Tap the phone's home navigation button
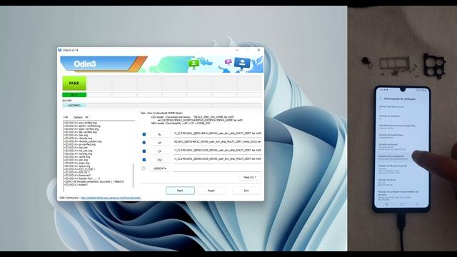Screen dimensions: 457x257 (x=401, y=204)
